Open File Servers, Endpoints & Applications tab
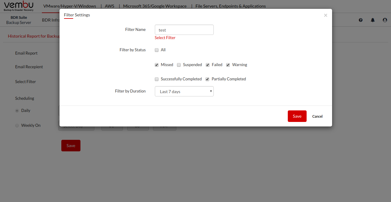Viewport: 391px width, 202px height. 230,6
